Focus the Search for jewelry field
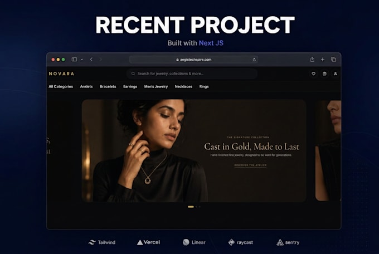Viewport: 379px width, 254px height. [192, 74]
